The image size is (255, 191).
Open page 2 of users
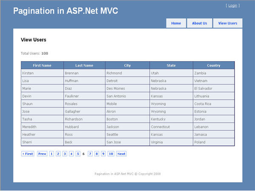pyautogui.click(x=58, y=154)
